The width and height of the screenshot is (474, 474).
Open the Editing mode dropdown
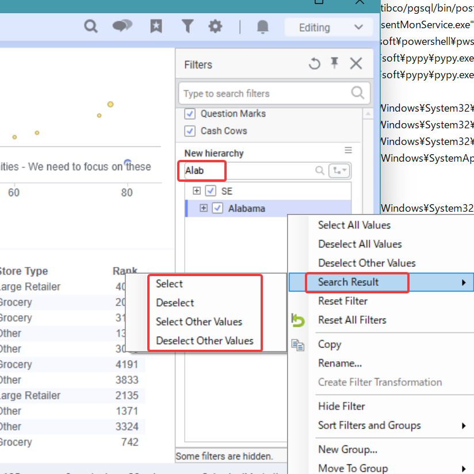point(329,28)
